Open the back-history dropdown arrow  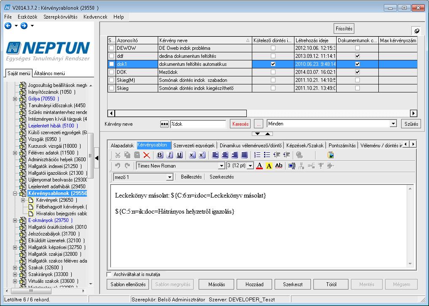coord(16,26)
